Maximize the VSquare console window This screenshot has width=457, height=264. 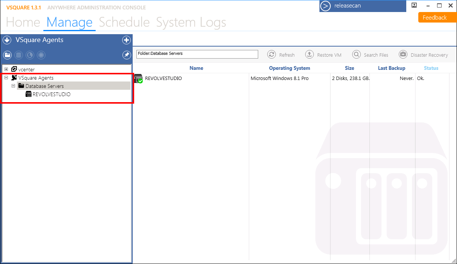pos(439,6)
